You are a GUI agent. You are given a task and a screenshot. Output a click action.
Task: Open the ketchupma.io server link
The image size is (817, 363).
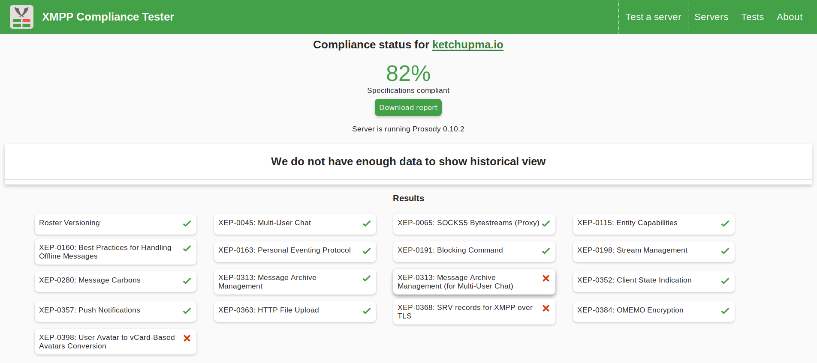(467, 45)
